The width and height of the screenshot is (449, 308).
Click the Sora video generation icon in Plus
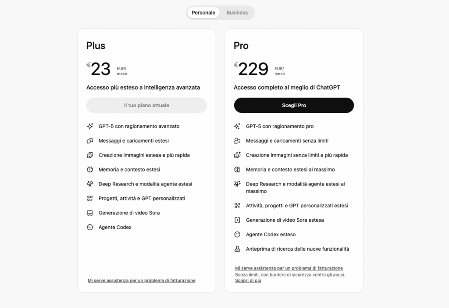point(90,213)
